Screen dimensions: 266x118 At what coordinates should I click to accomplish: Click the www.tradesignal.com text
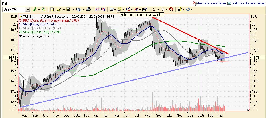coord(36,36)
